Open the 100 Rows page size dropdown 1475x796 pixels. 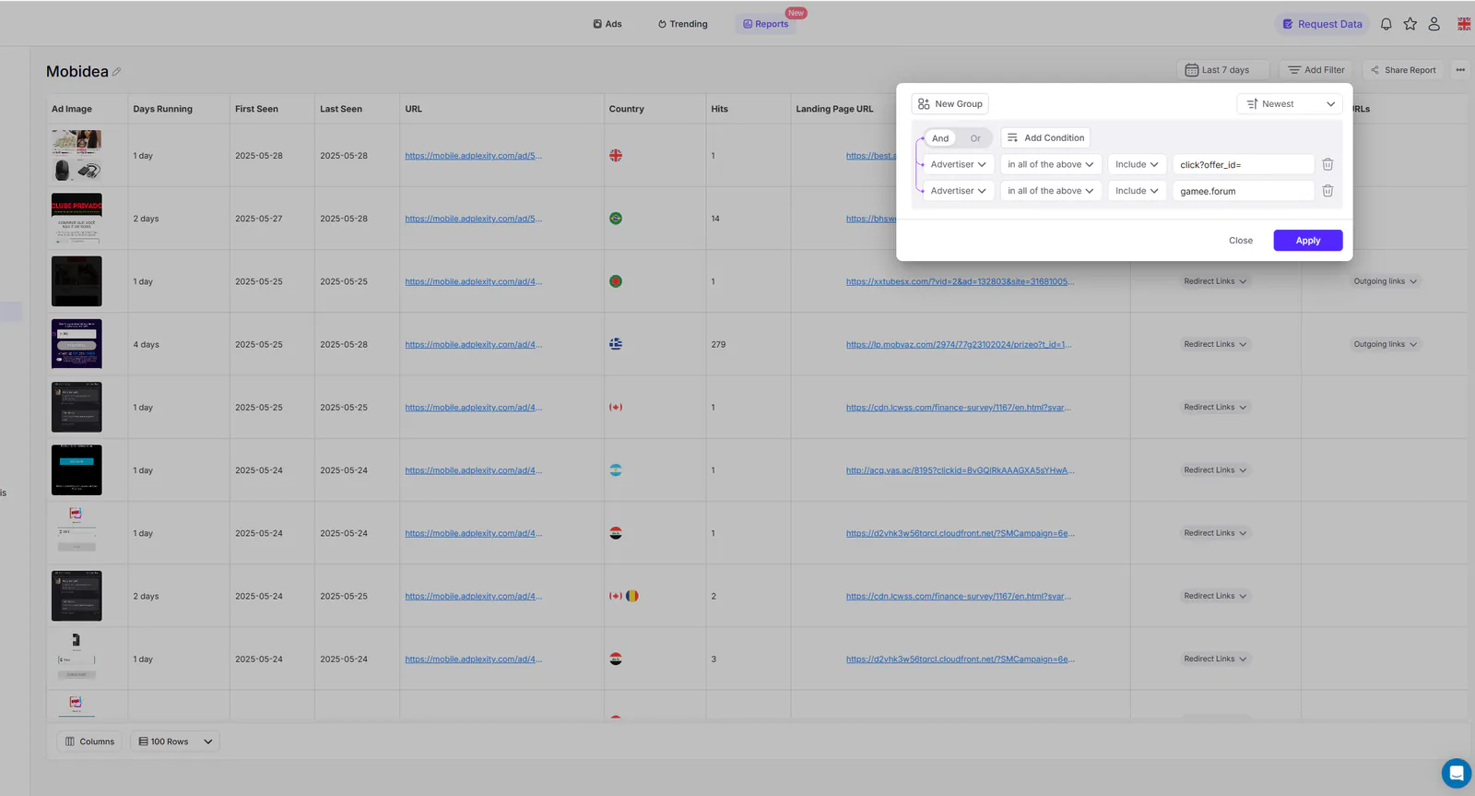175,742
